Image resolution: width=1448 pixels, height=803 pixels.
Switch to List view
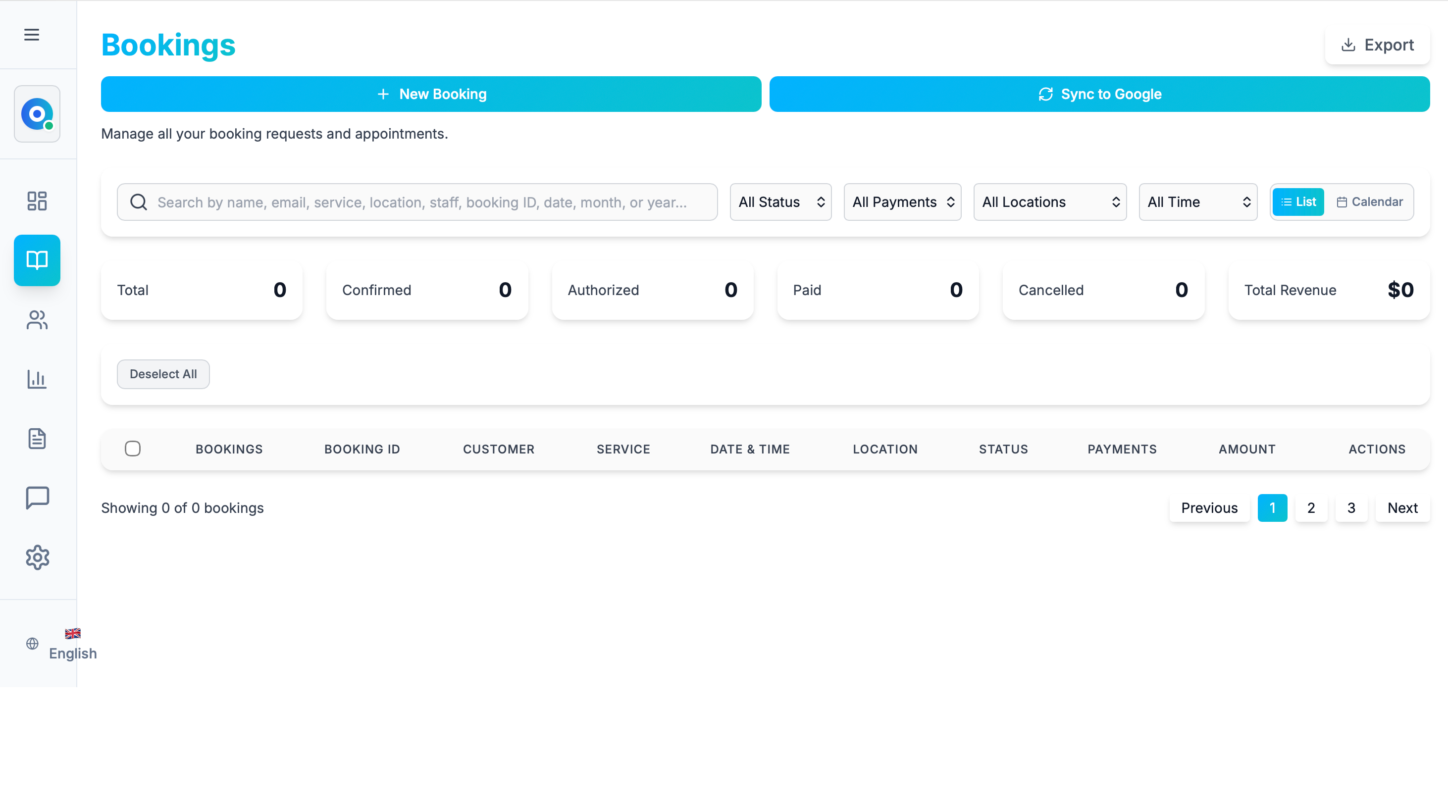tap(1298, 201)
